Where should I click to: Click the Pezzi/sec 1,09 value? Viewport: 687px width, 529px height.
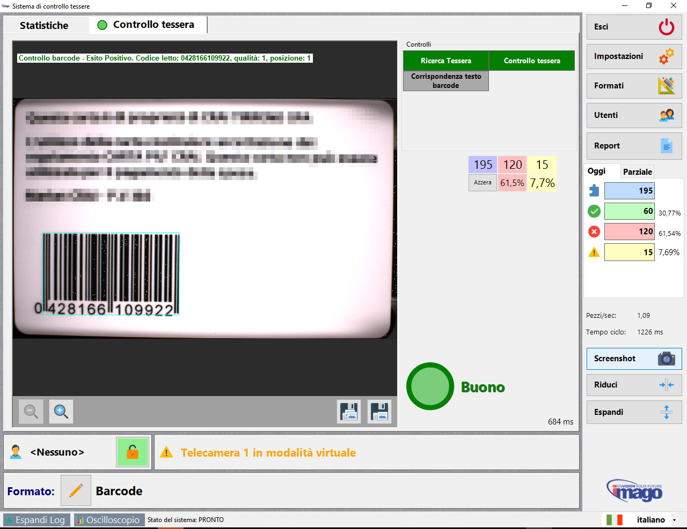pos(644,316)
